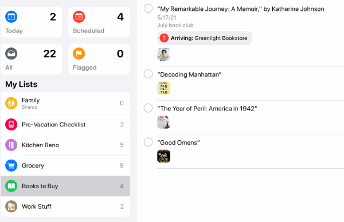Open the yellow Decoding Manhattan cover image

click(x=163, y=88)
